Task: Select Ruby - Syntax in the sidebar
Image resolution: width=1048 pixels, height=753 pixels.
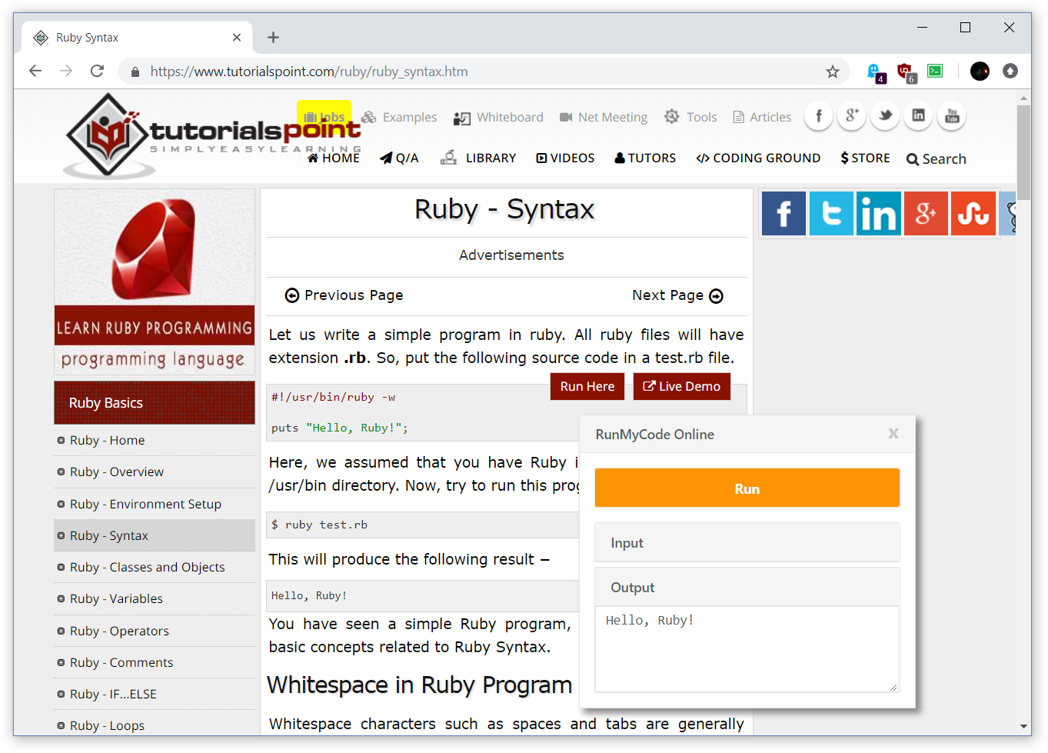Action: pyautogui.click(x=154, y=535)
